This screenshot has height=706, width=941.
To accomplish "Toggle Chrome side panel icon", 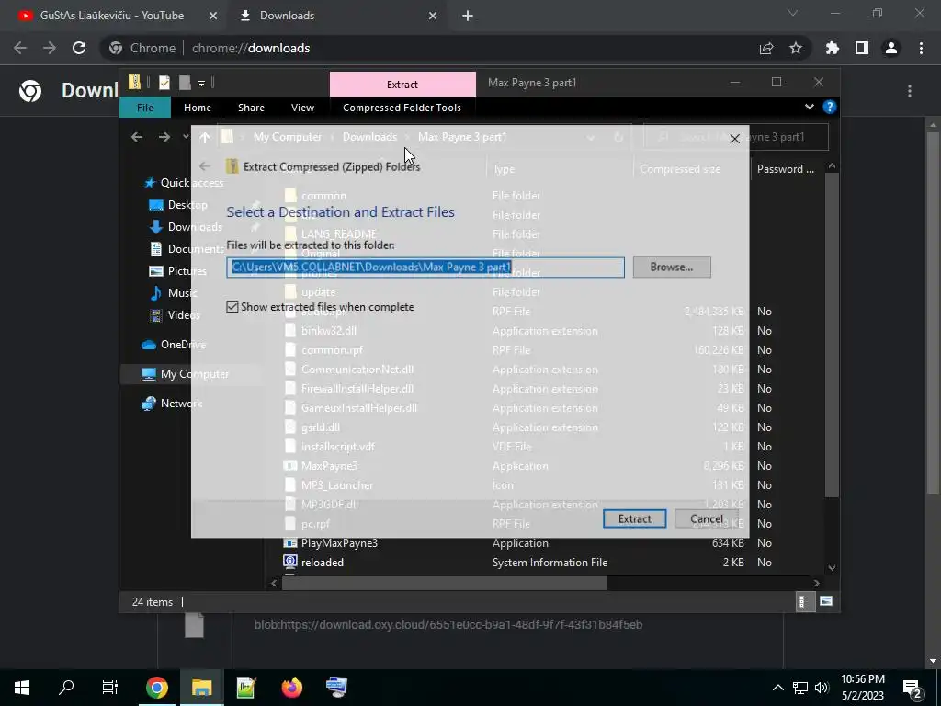I will [862, 48].
